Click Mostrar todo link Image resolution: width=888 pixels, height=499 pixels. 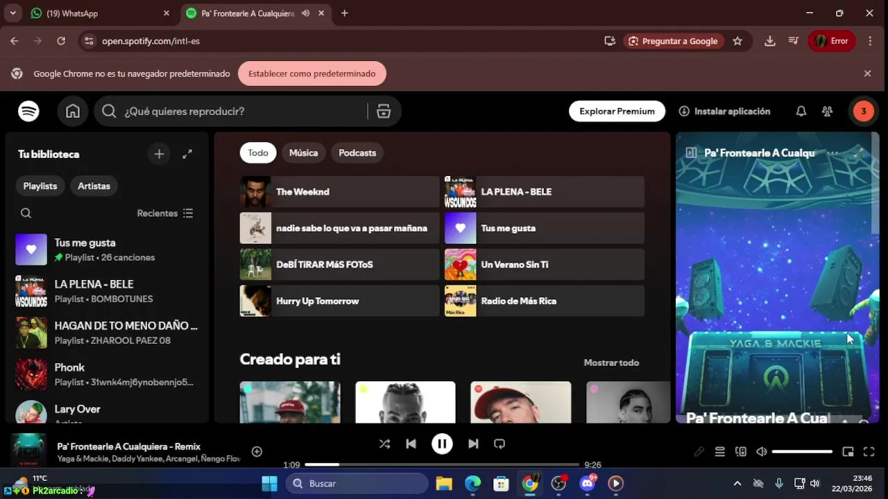tap(611, 362)
